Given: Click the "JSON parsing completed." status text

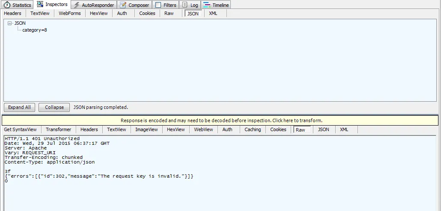Looking at the screenshot, I should (101, 107).
